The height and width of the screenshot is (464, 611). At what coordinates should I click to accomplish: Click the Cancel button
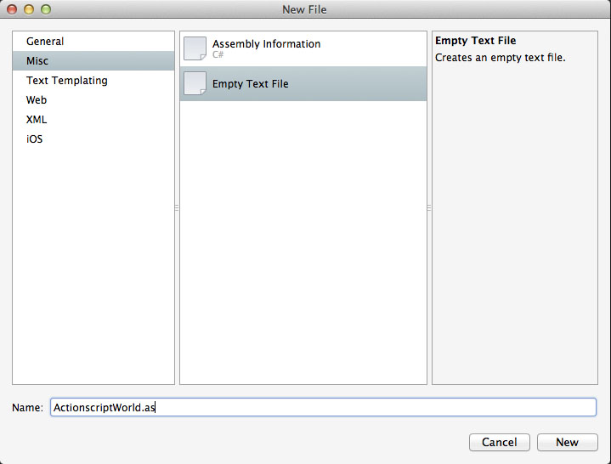point(499,442)
